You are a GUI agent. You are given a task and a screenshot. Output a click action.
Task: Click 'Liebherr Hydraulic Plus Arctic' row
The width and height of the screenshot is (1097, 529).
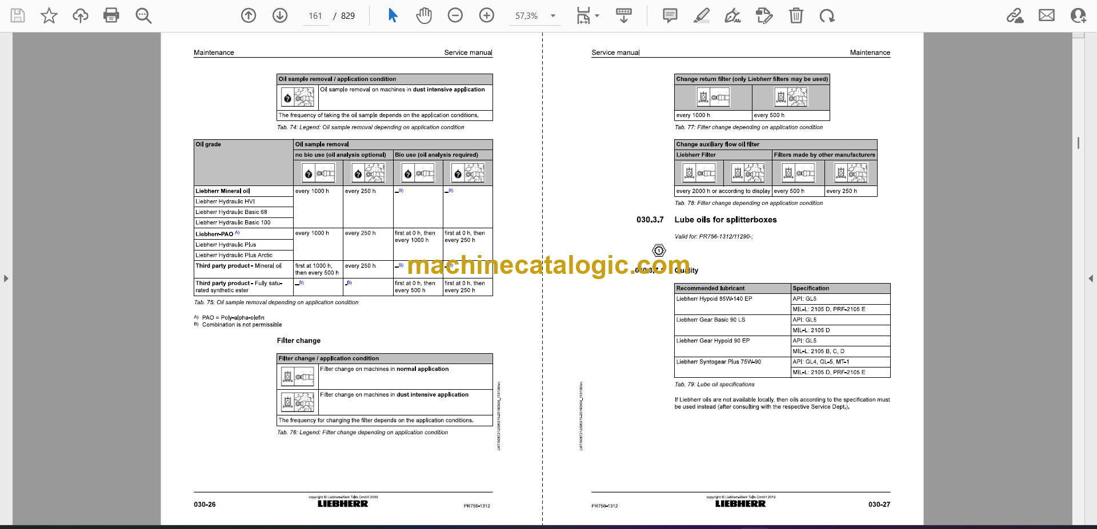tap(243, 255)
